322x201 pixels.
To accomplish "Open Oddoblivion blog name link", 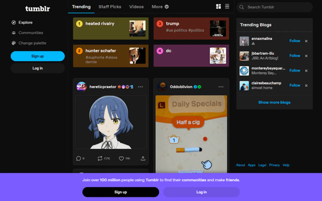I will 181,87.
